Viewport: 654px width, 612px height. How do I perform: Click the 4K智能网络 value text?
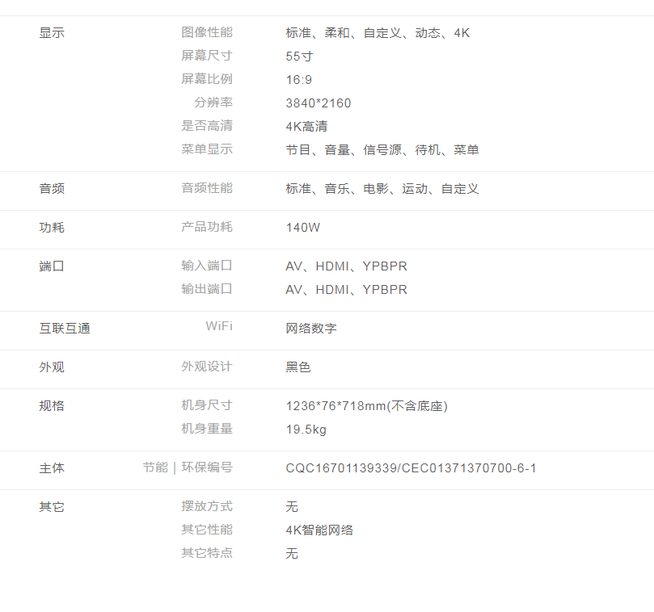(319, 530)
